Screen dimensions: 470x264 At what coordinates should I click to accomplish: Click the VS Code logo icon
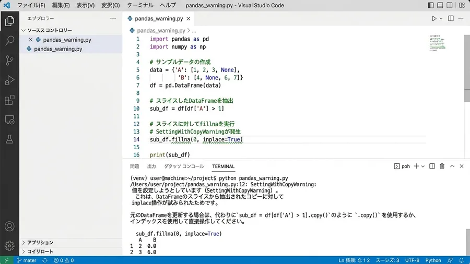pos(7,5)
